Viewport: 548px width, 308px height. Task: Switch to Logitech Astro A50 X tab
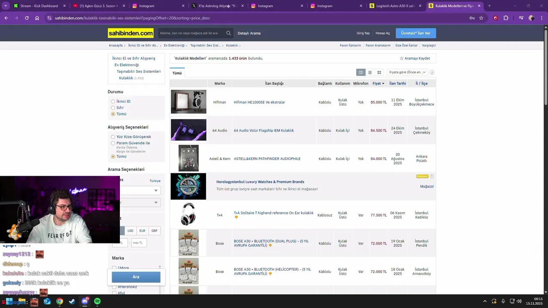click(x=395, y=6)
